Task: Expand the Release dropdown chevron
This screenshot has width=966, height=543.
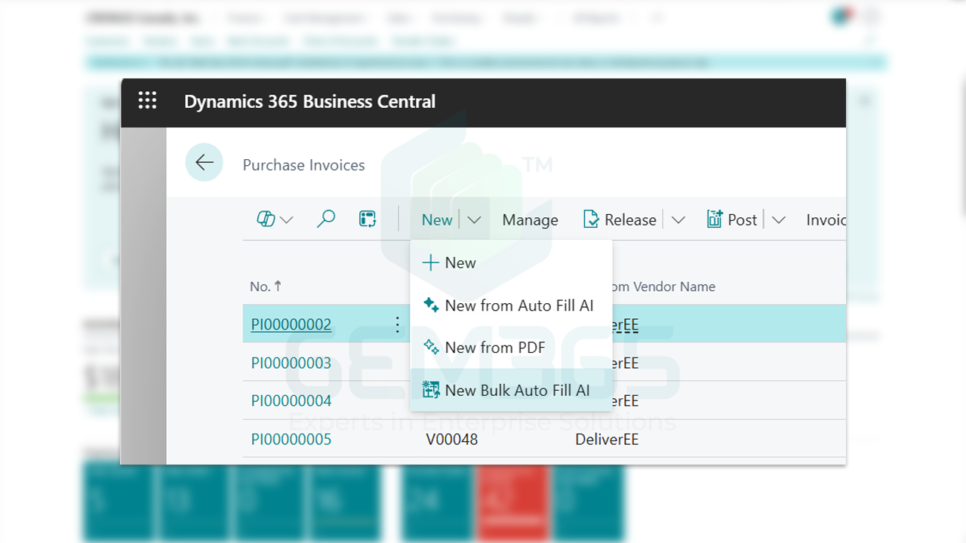Action: (x=678, y=220)
